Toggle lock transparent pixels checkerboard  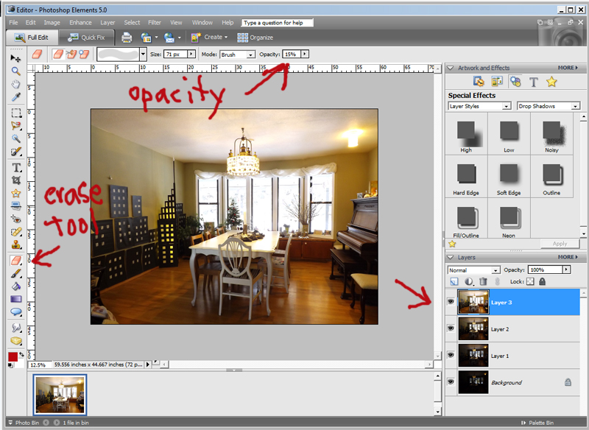coord(530,281)
